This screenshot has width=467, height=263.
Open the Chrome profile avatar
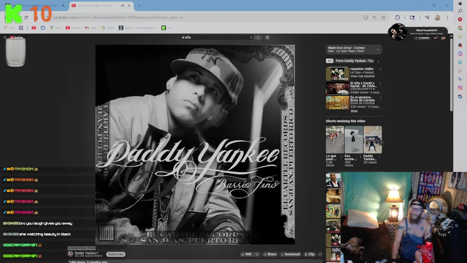(x=437, y=17)
